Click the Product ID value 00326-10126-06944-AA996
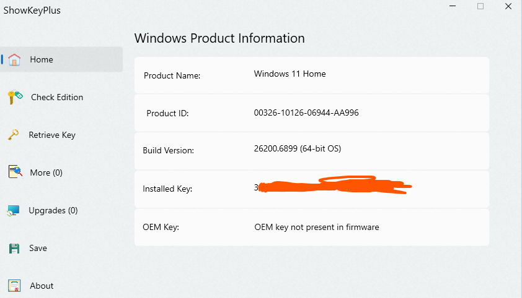The image size is (522, 298). pyautogui.click(x=306, y=113)
